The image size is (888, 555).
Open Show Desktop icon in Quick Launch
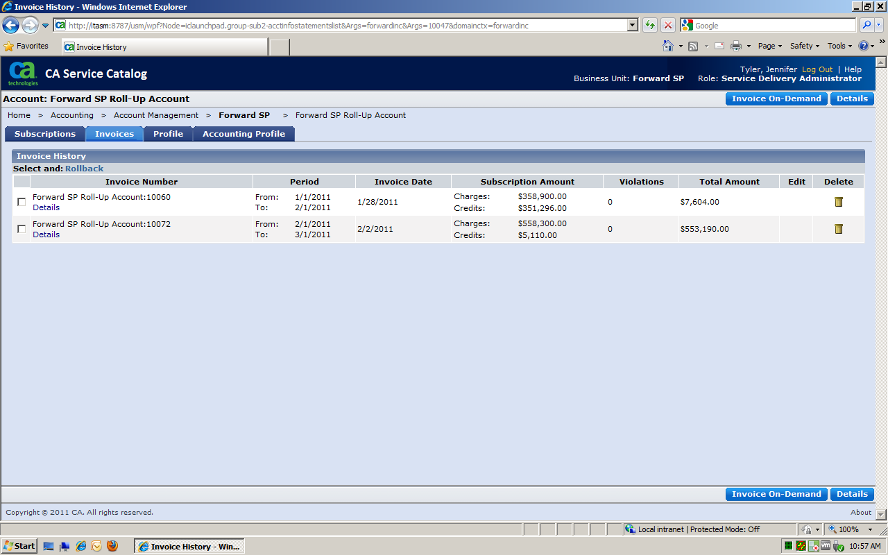click(49, 546)
